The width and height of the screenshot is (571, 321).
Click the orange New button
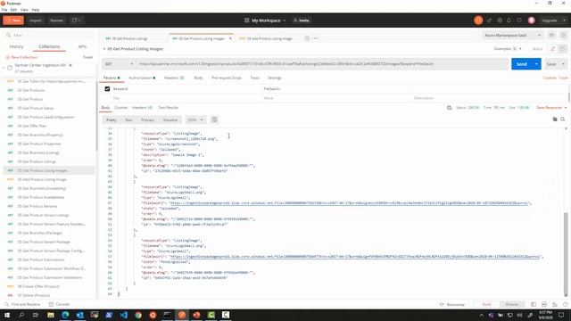(13, 21)
